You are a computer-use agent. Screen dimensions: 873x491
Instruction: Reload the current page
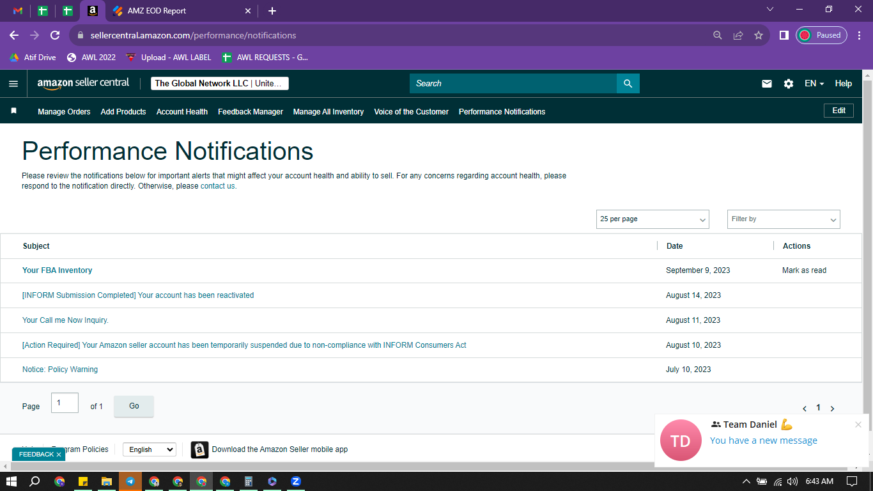(55, 35)
